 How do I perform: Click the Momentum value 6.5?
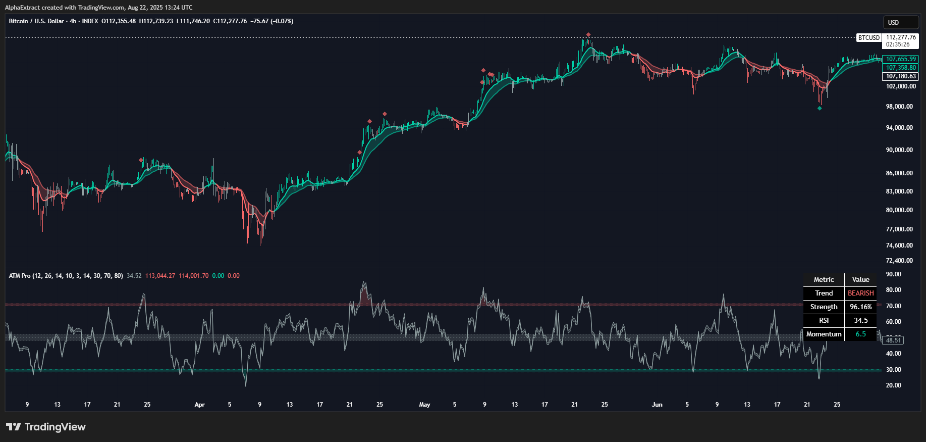pyautogui.click(x=860, y=334)
